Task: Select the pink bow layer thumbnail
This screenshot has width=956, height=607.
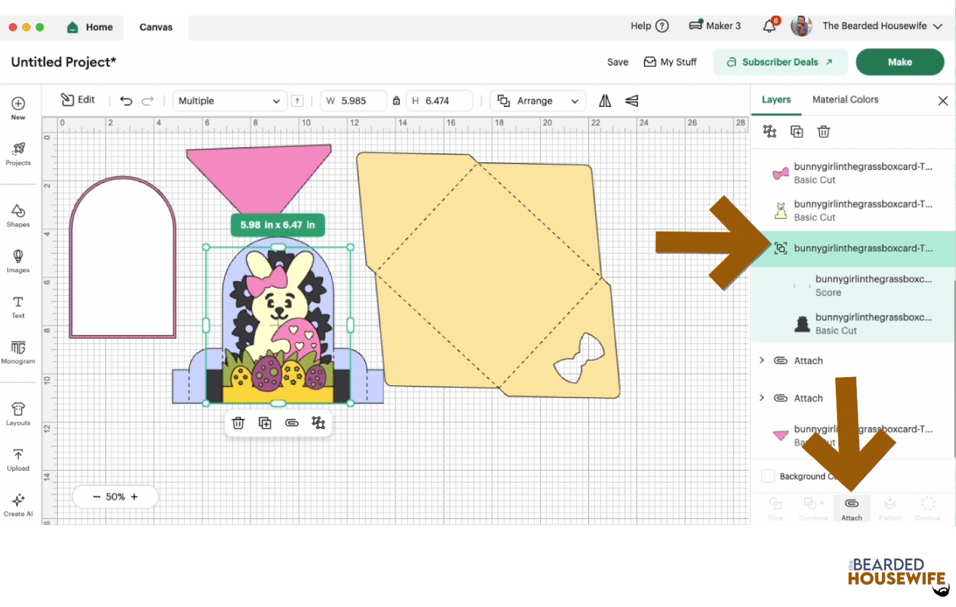Action: click(780, 173)
